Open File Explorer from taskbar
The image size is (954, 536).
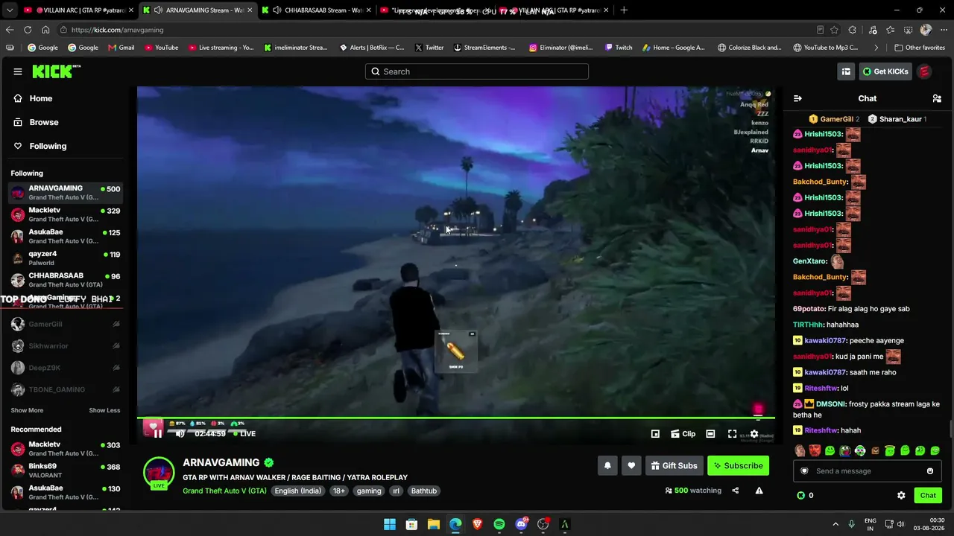433,524
